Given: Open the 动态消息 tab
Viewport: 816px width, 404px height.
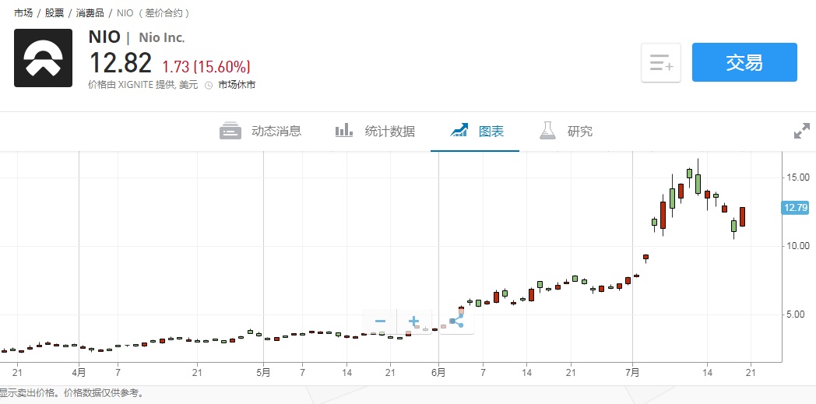Looking at the screenshot, I should coord(276,132).
